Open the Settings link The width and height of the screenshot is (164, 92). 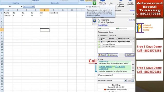(x=132, y=10)
